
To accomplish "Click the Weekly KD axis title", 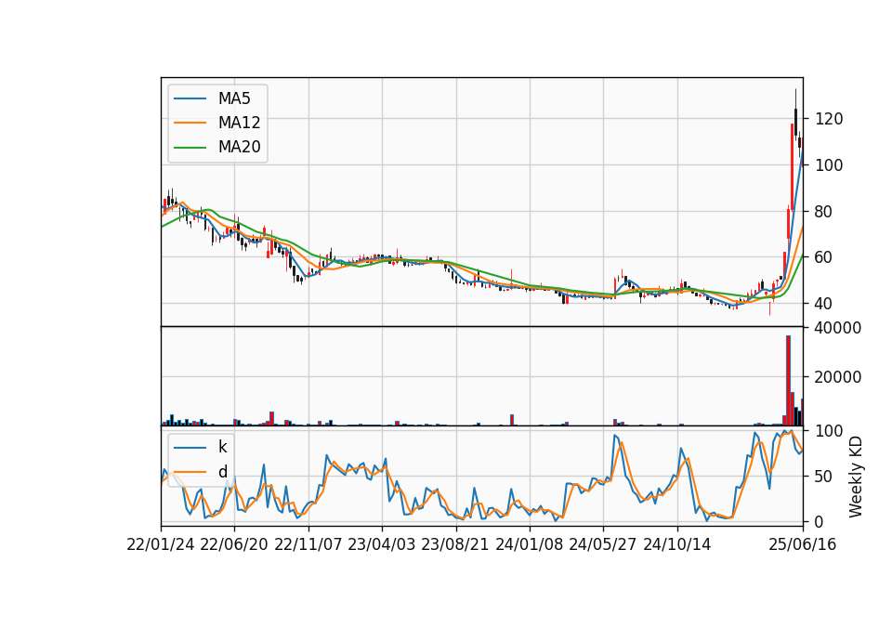I will coord(855,477).
